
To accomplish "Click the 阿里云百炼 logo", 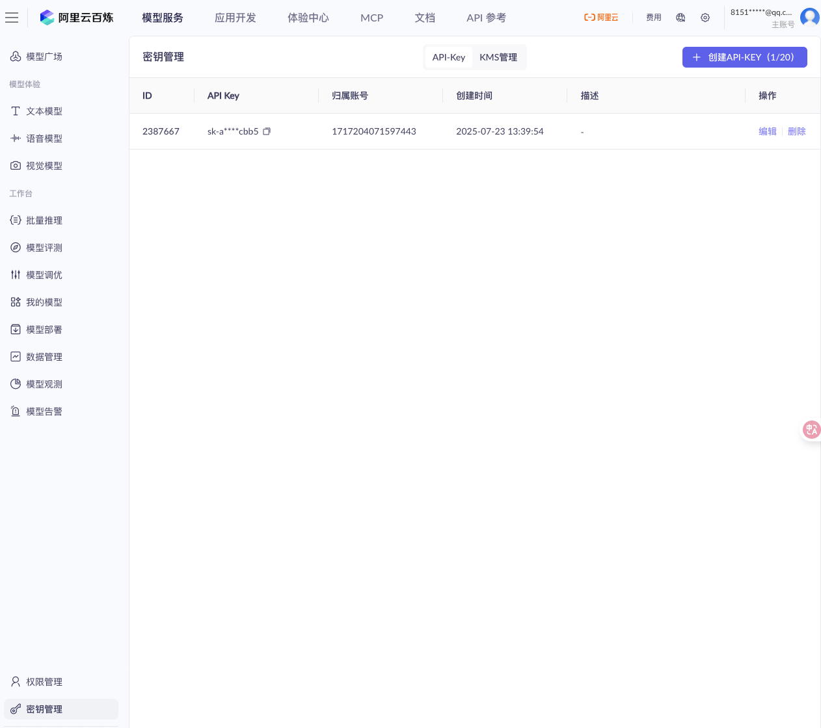I will pos(77,18).
